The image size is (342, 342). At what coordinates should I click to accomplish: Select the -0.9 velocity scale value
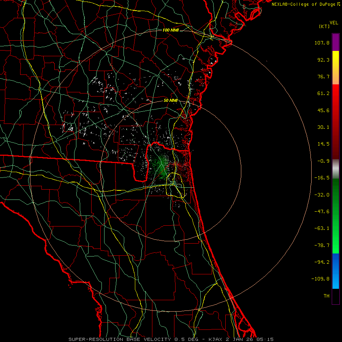pyautogui.click(x=323, y=161)
